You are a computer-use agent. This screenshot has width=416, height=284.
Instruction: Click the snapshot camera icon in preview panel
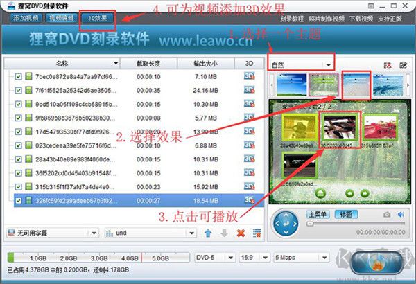point(387,215)
